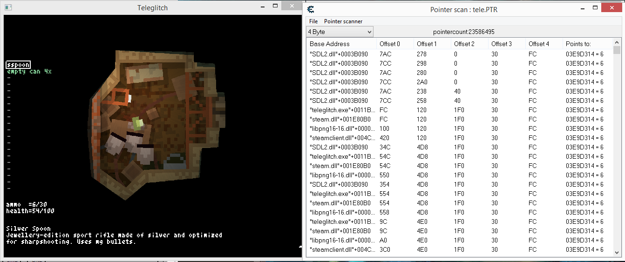This screenshot has width=625, height=262.
Task: Click the scrollbar down arrow in results list
Action: click(617, 253)
